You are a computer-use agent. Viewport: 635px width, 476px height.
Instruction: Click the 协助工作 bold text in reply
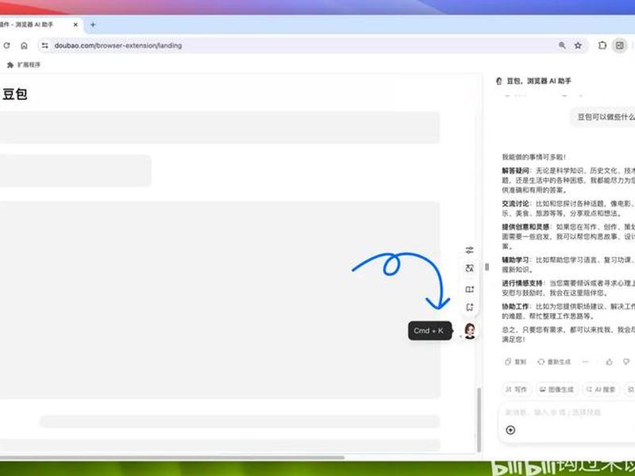point(515,306)
